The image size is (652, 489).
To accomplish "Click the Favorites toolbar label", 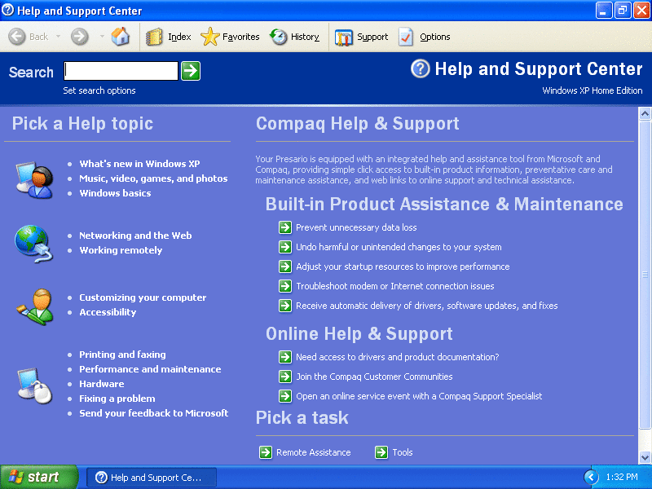I will click(x=240, y=37).
